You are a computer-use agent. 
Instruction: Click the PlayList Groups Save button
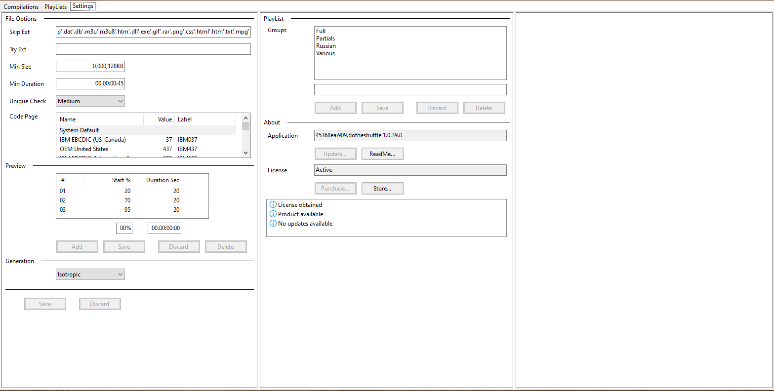tap(382, 108)
